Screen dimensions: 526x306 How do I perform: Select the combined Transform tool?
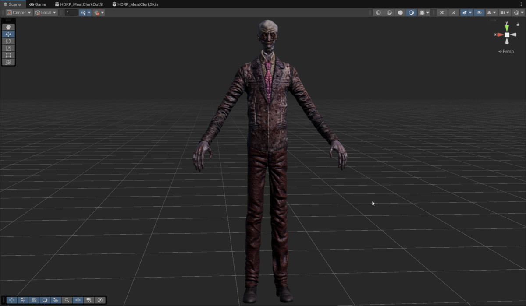pyautogui.click(x=8, y=62)
